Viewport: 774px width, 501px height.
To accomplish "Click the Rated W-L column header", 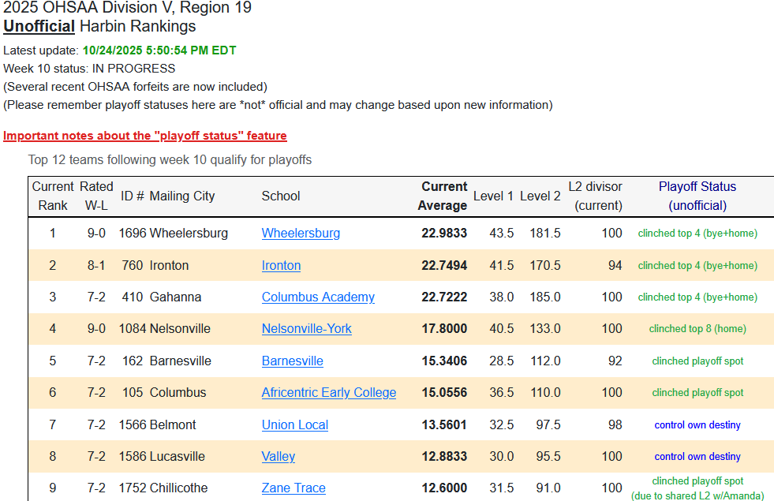I will click(x=96, y=196).
